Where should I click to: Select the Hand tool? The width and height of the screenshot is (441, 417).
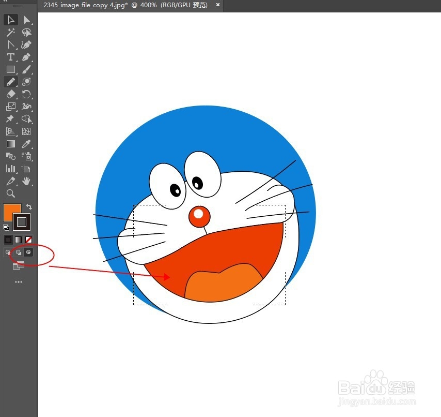26,181
